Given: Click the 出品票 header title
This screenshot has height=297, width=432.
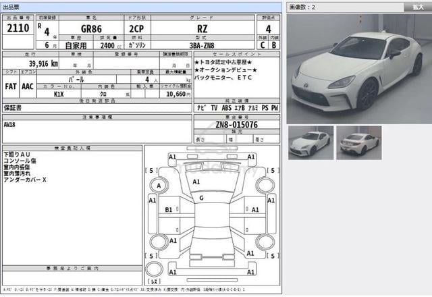Looking at the screenshot, I should [11, 7].
